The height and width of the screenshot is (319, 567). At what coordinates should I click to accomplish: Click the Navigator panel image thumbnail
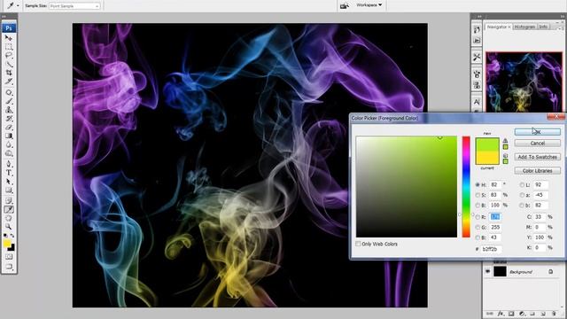point(524,82)
